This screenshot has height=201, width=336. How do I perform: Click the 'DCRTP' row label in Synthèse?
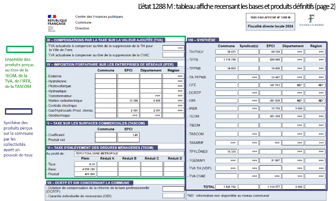click(195, 93)
